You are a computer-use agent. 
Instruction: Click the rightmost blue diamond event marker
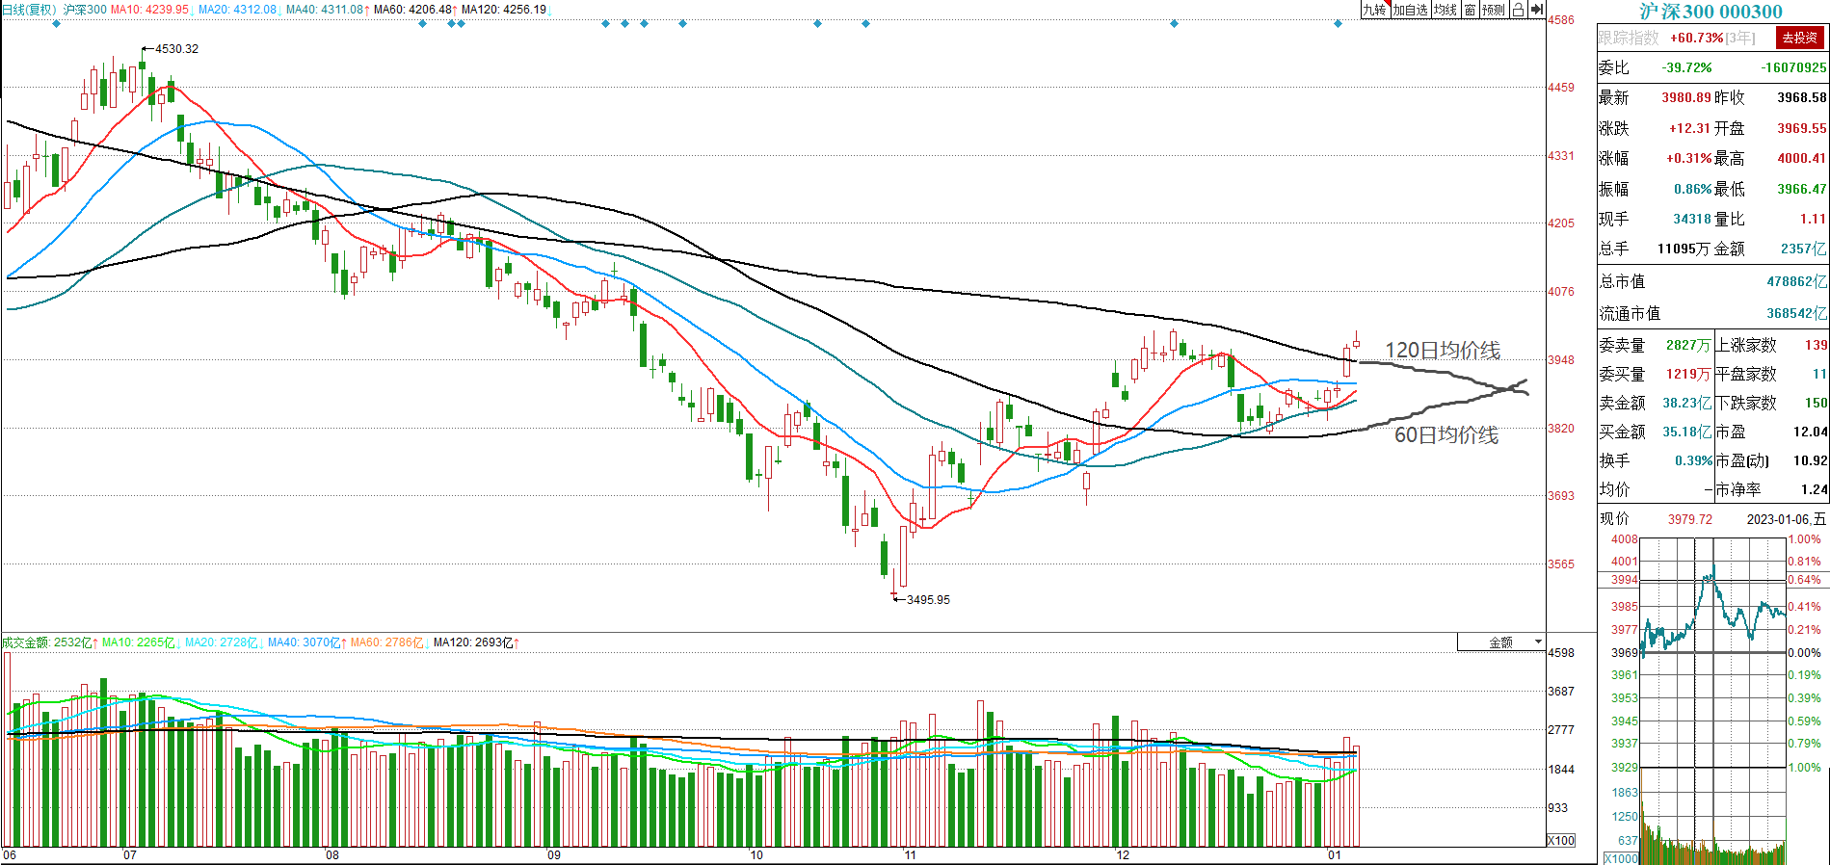(x=1338, y=24)
